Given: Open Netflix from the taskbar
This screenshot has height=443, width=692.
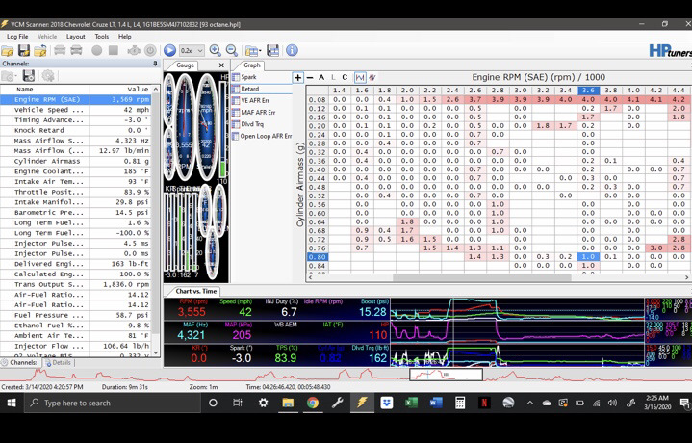Looking at the screenshot, I should (484, 403).
